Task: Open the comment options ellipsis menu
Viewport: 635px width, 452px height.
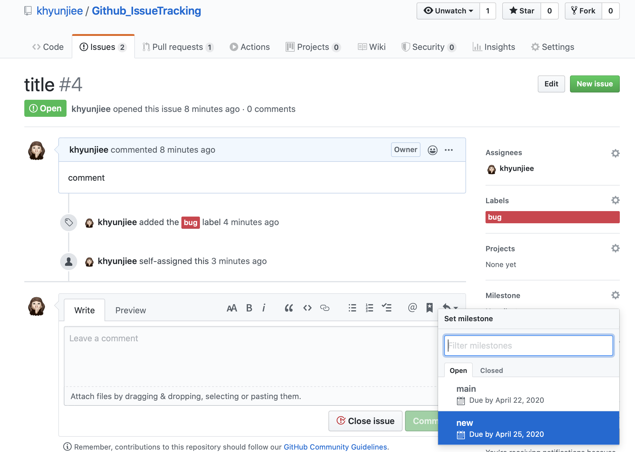Action: click(x=449, y=150)
